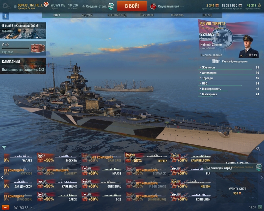Click the armor layout scheme icon

click(216, 61)
